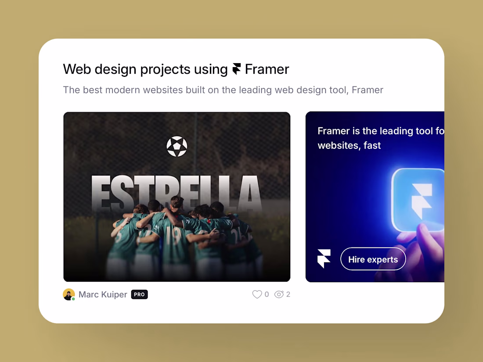Click the 'Framer is the leading tool' ad text
The width and height of the screenshot is (483, 362).
(381, 138)
